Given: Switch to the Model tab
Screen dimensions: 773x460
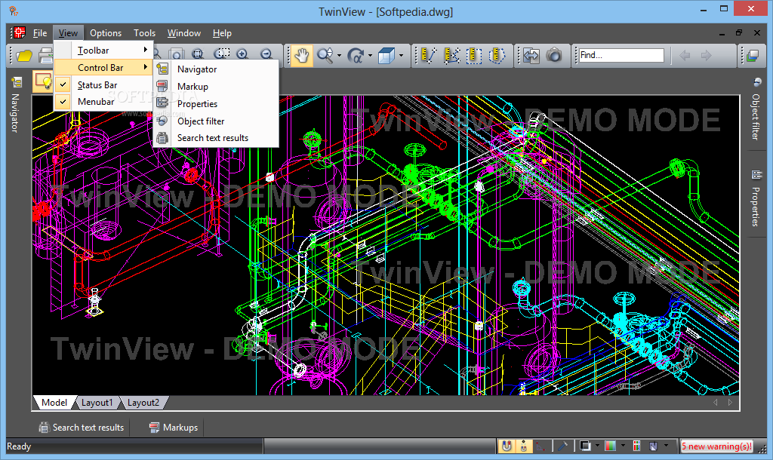Looking at the screenshot, I should 54,403.
